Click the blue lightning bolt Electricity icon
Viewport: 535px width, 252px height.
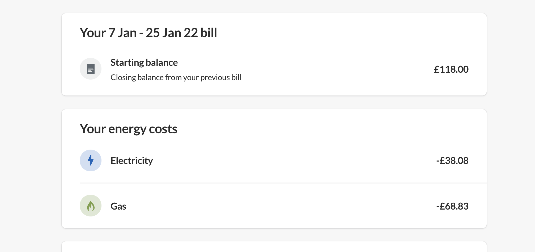91,160
